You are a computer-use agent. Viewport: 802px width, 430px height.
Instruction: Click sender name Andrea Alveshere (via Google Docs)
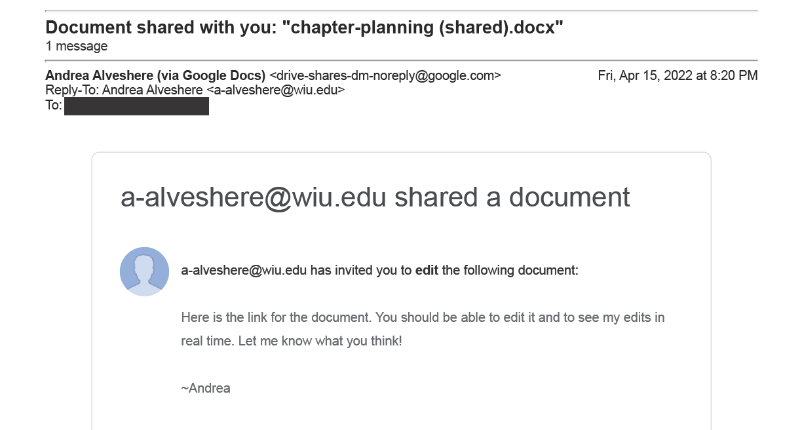pyautogui.click(x=155, y=75)
